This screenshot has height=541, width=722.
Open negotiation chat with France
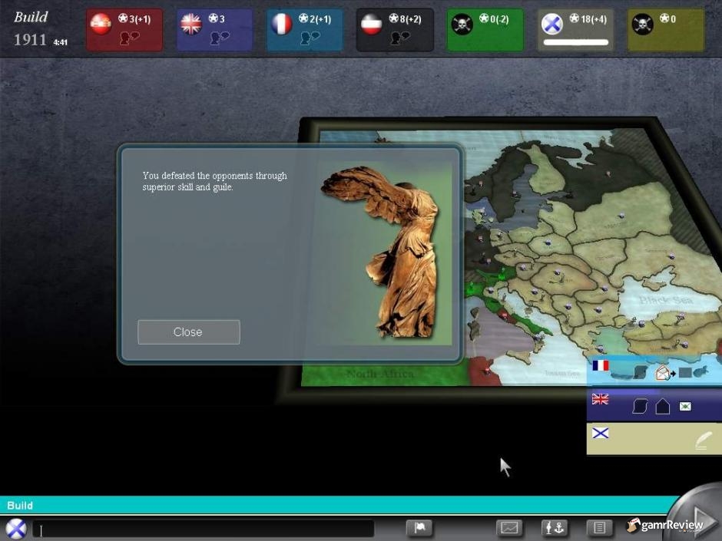310,38
